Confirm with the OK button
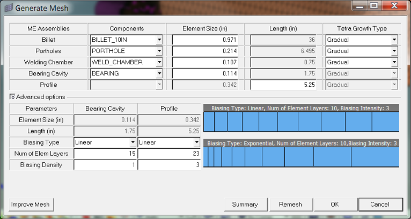Image resolution: width=411 pixels, height=219 pixels. pyautogui.click(x=335, y=205)
